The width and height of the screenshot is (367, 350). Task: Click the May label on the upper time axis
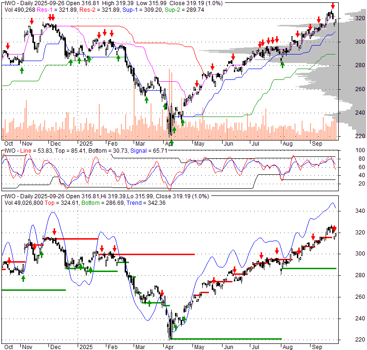[x=199, y=144]
